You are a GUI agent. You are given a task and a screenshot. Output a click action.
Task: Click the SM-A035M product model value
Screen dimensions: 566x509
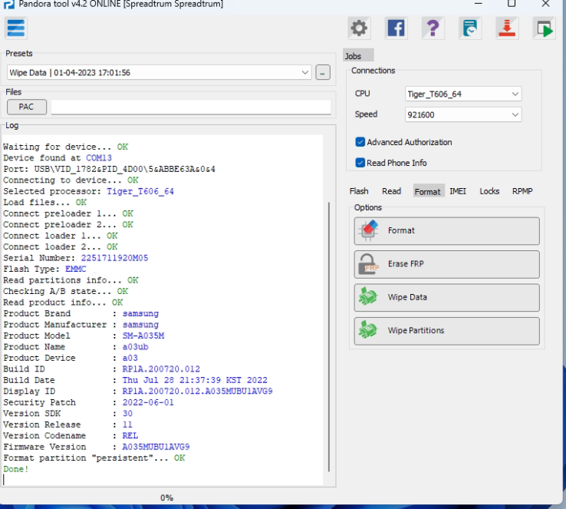[x=143, y=335]
